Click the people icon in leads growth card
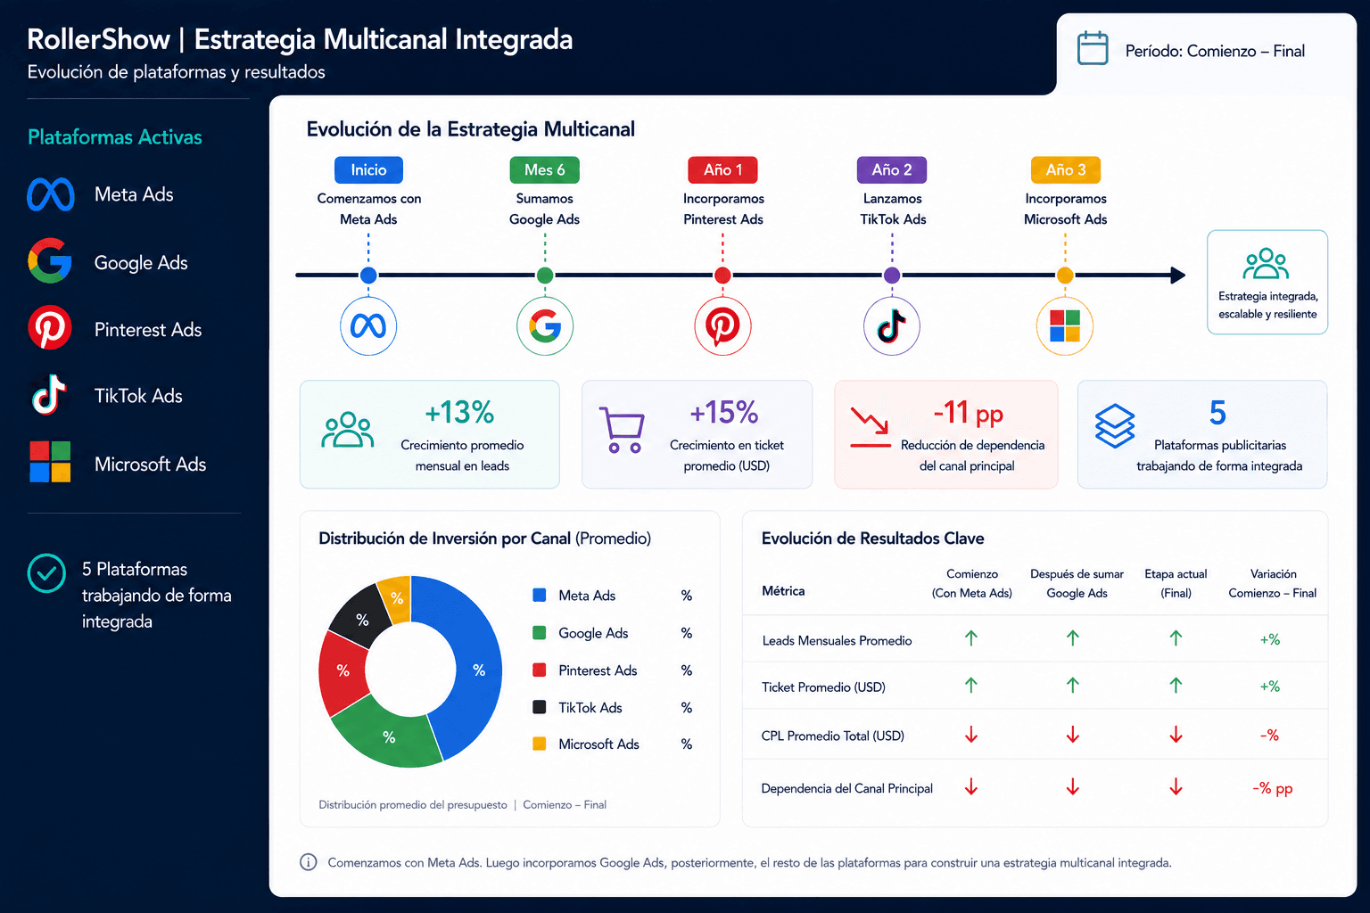 [348, 430]
